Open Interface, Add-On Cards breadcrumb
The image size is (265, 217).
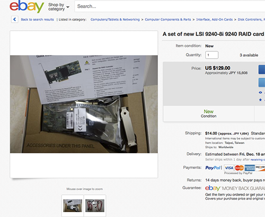click(214, 20)
